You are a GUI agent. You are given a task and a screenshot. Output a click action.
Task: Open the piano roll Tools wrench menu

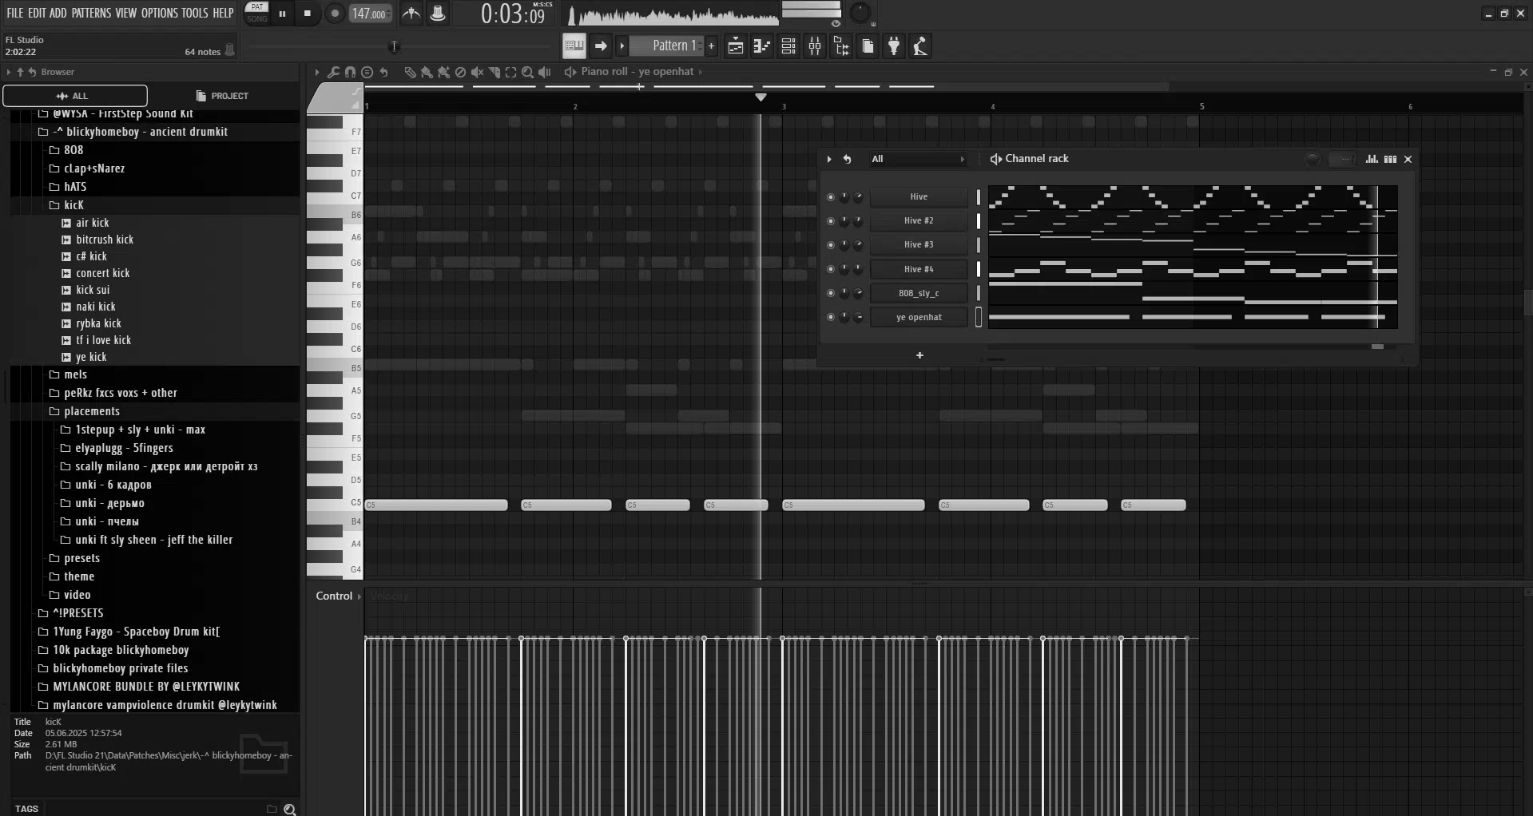click(x=333, y=72)
